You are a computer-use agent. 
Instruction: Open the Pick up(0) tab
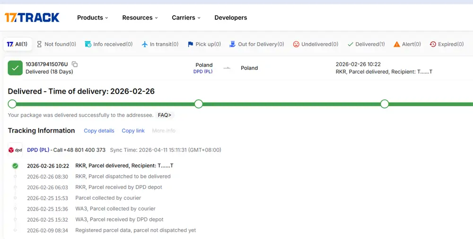(x=204, y=44)
